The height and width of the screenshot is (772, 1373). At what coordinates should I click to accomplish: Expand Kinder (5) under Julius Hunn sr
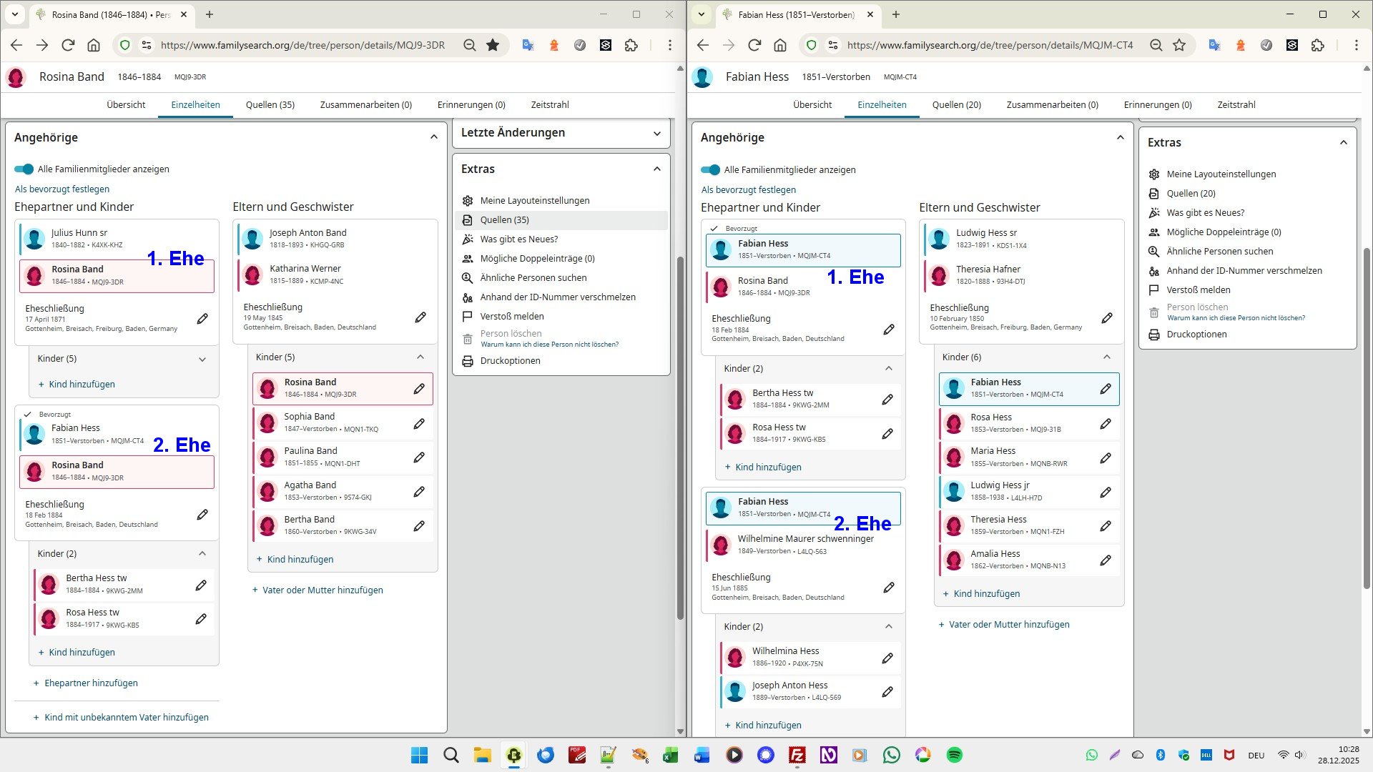(x=202, y=359)
